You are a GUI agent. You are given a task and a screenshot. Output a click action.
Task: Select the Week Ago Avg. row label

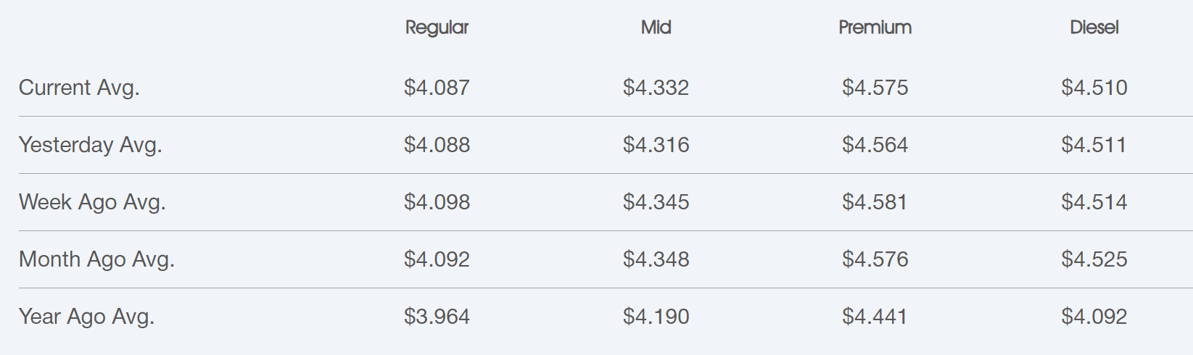coord(92,202)
